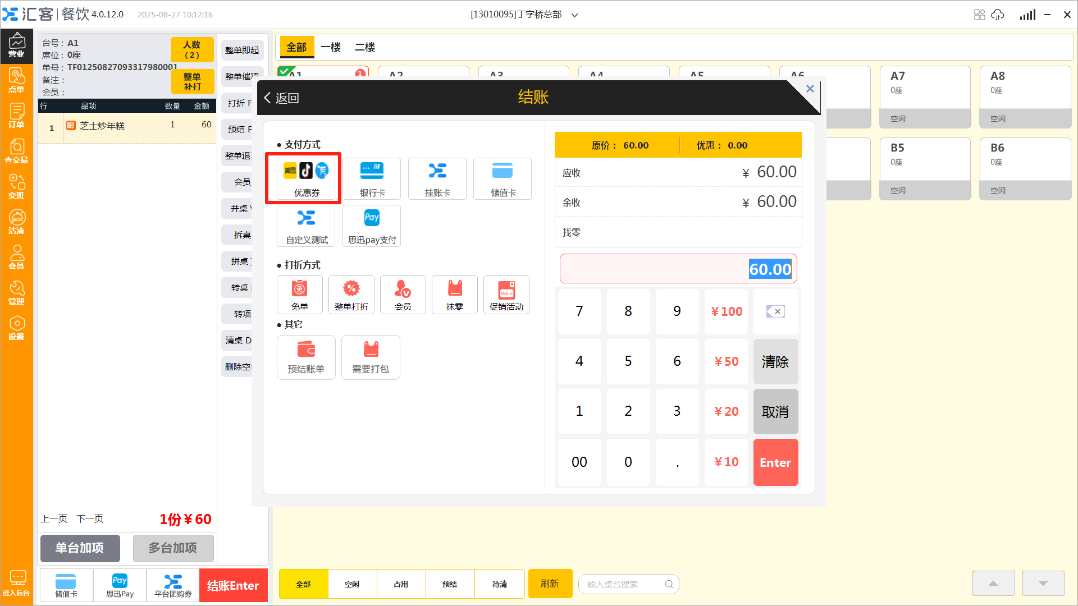Screen dimensions: 1078x606
Task: Apply 免单 free-order discount
Action: pos(299,295)
